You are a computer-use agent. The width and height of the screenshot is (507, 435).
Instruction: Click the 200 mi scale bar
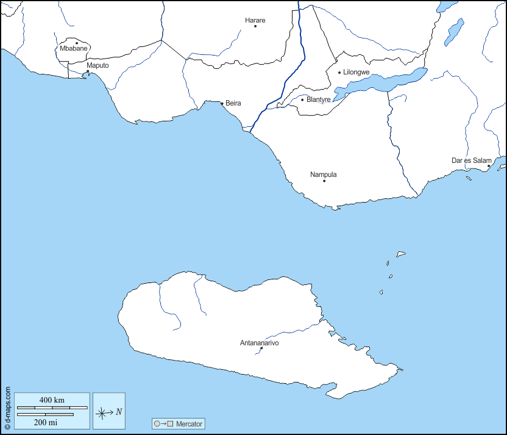click(45, 415)
